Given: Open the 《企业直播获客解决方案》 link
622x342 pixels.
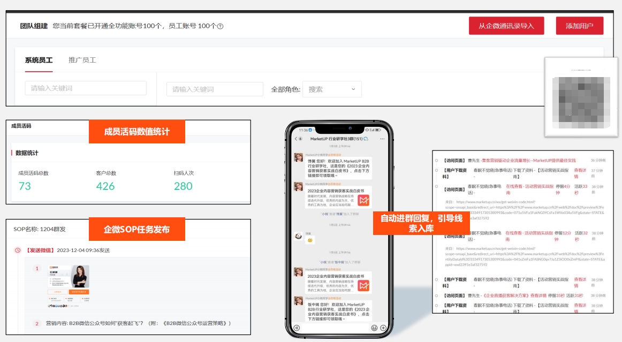Looking at the screenshot, I should pyautogui.click(x=506, y=295).
